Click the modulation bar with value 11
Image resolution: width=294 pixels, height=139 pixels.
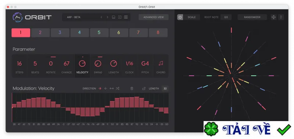click(x=107, y=107)
